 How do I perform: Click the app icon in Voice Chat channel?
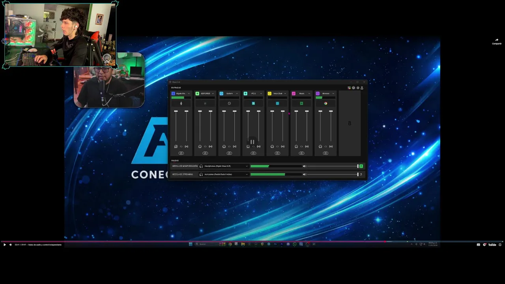[277, 103]
